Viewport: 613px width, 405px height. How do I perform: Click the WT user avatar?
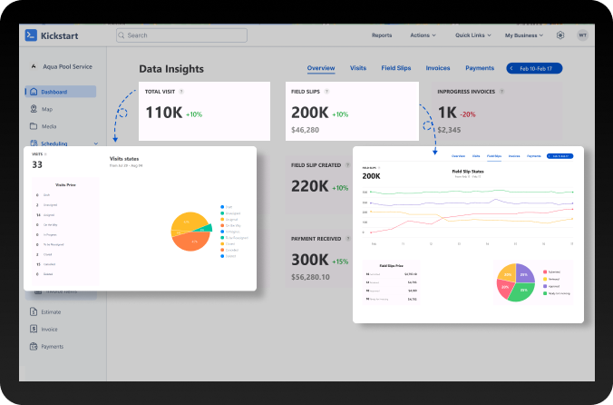(x=582, y=35)
